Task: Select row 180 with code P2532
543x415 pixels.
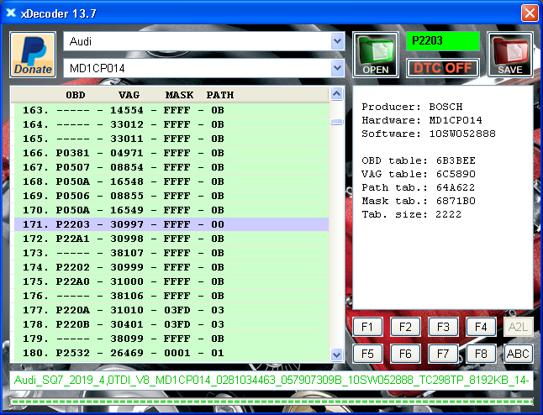Action: [x=168, y=353]
